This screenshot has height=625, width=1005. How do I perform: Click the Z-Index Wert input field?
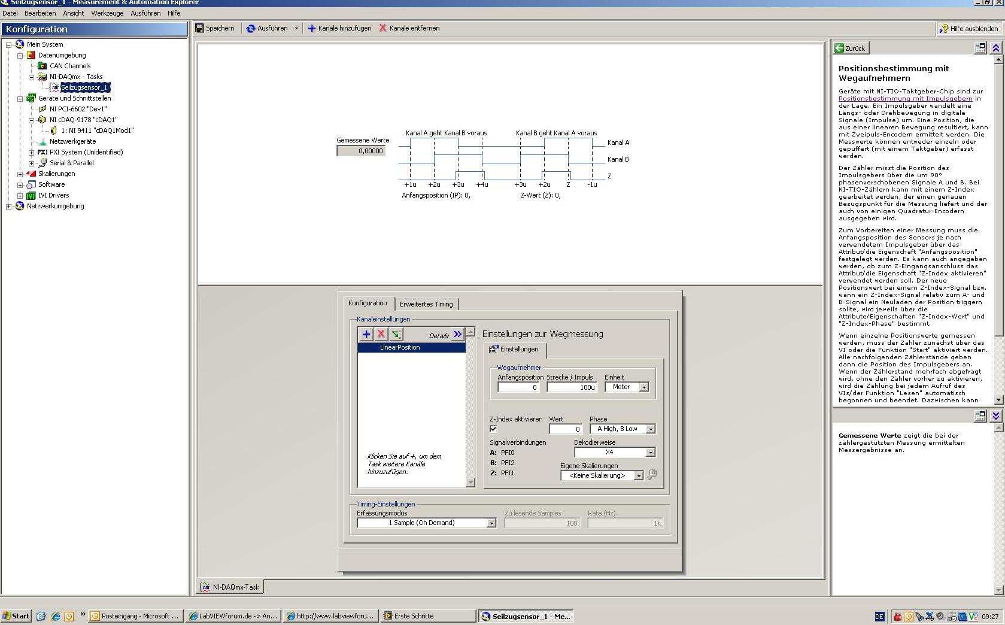coord(566,429)
